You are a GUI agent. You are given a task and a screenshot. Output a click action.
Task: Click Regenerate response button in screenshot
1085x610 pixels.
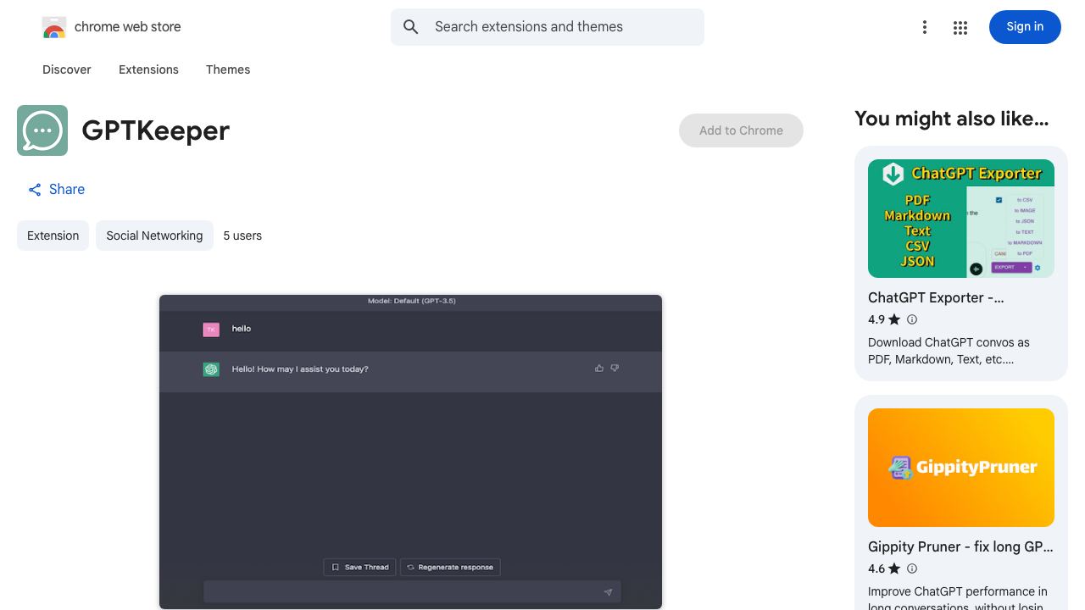(x=450, y=567)
